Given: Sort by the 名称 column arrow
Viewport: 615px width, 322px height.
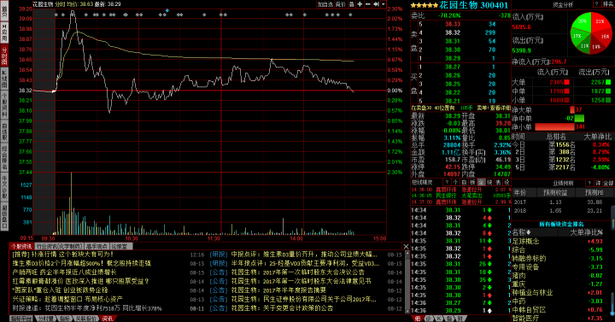Looking at the screenshot, I should click(529, 232).
